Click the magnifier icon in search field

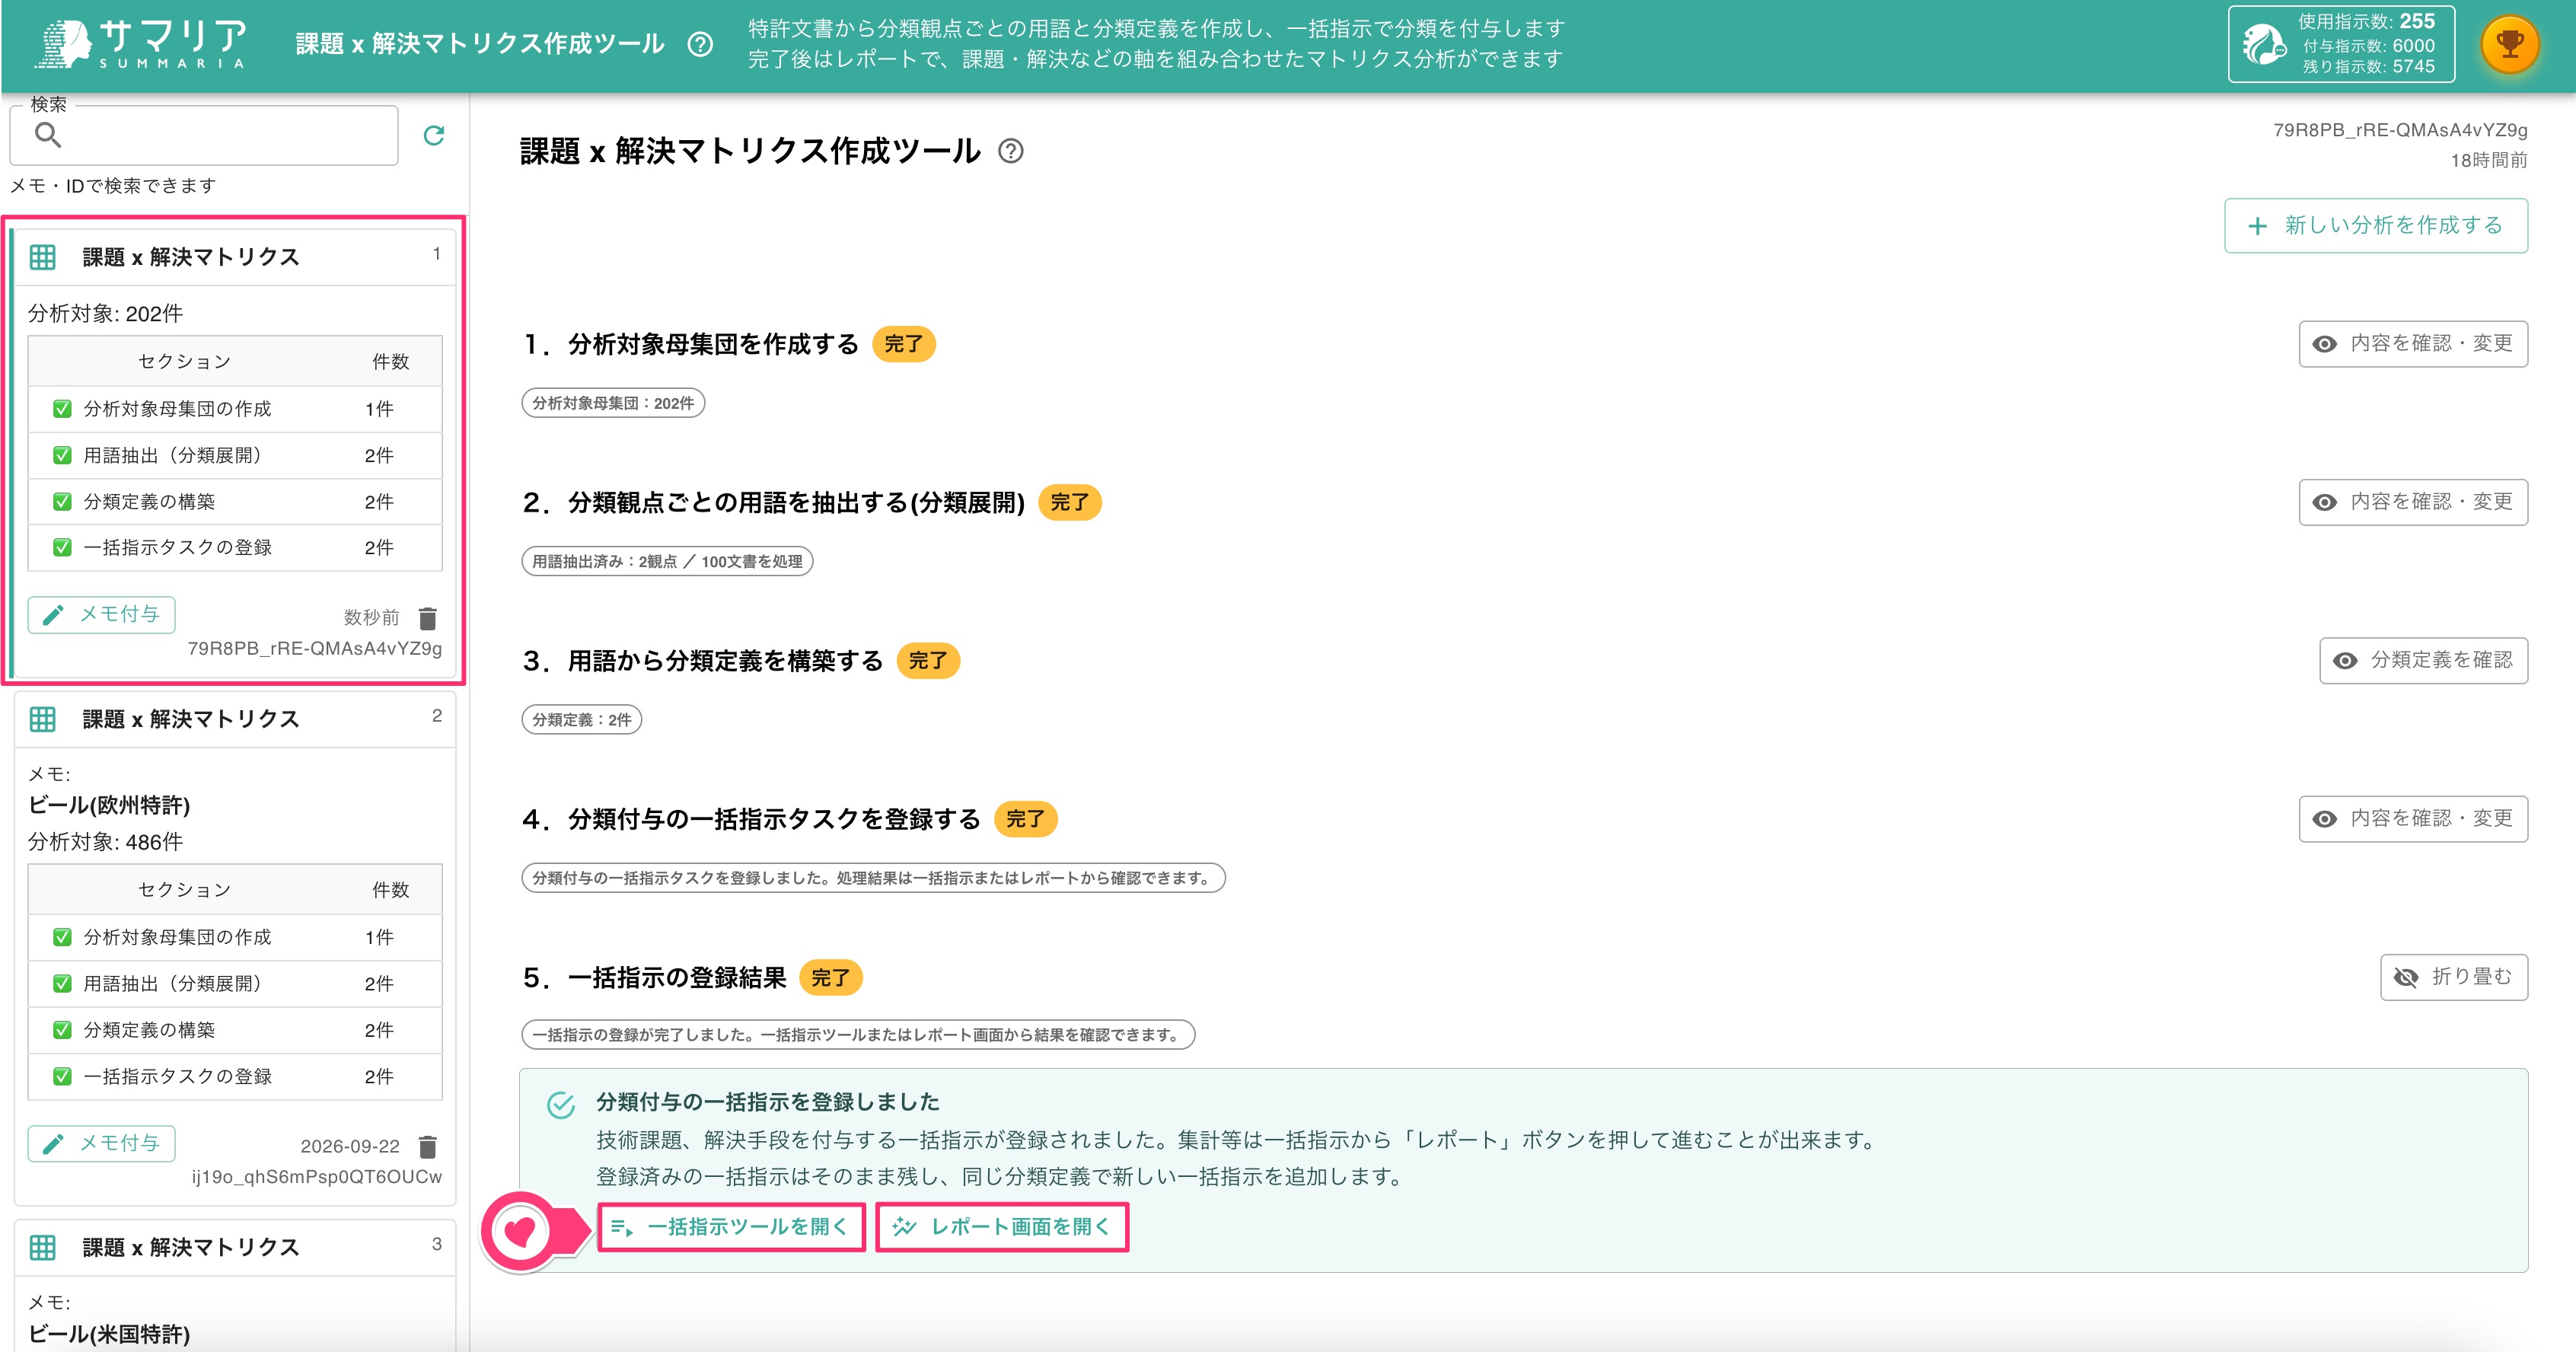(x=48, y=135)
